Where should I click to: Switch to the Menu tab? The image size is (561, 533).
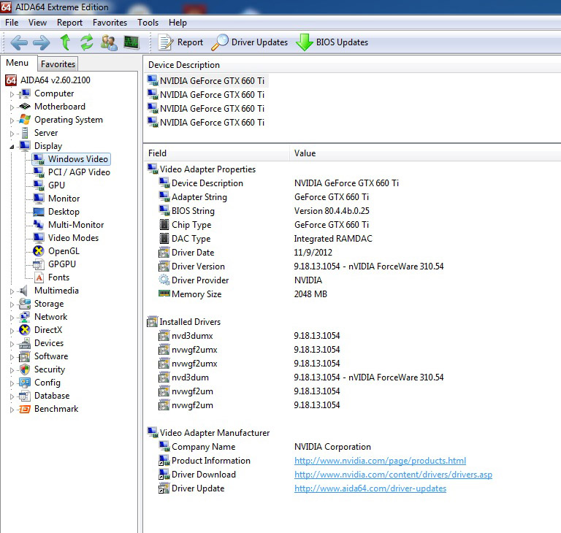point(18,63)
